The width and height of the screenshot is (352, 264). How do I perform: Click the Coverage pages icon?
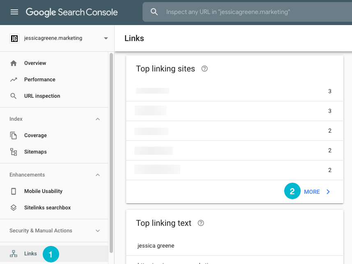point(14,135)
